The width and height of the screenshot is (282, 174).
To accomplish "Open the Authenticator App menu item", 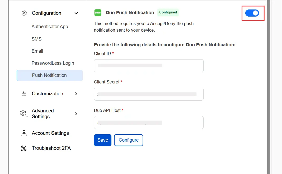I will click(50, 27).
